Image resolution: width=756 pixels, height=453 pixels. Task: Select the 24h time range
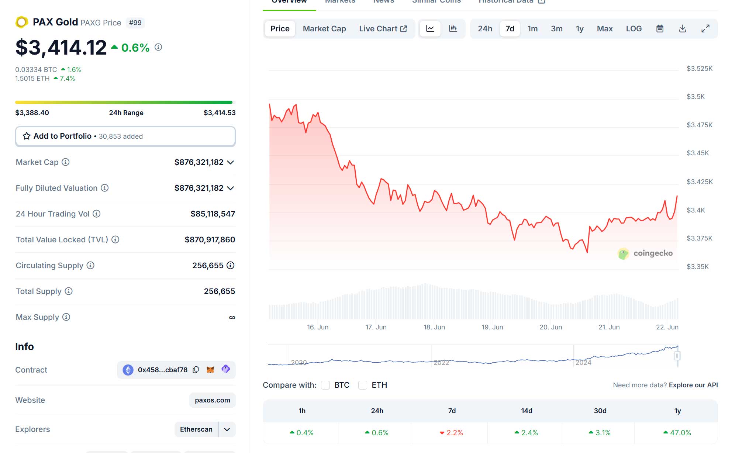click(485, 28)
